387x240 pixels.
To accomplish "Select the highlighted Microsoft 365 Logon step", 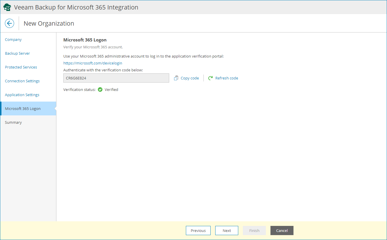I will tap(23, 108).
